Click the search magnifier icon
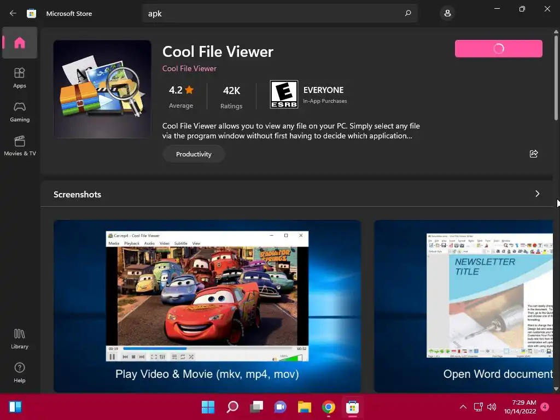Screen dimensions: 560x420 [408, 13]
